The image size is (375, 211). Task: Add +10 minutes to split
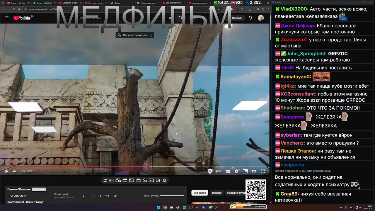(x=107, y=196)
